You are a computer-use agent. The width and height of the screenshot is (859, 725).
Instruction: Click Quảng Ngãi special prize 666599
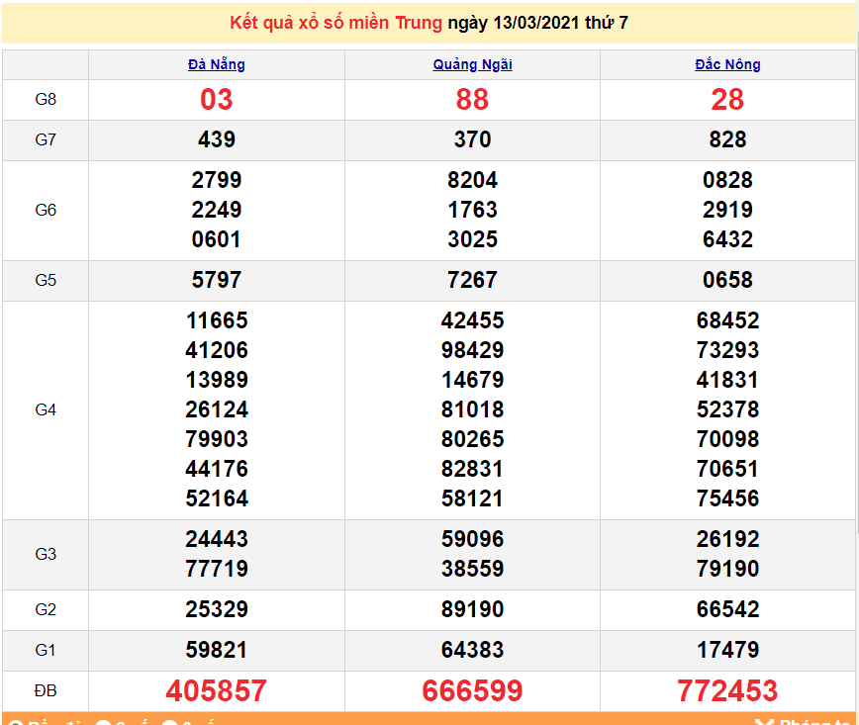click(x=472, y=690)
